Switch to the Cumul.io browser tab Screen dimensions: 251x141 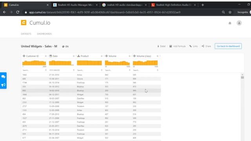26,5
